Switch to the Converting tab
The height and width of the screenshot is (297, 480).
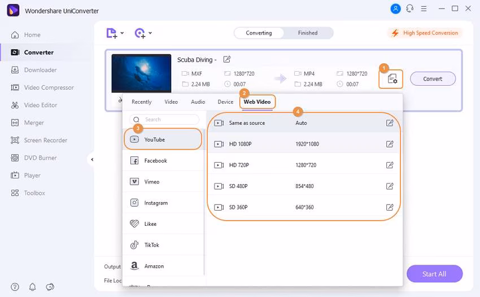click(x=259, y=33)
